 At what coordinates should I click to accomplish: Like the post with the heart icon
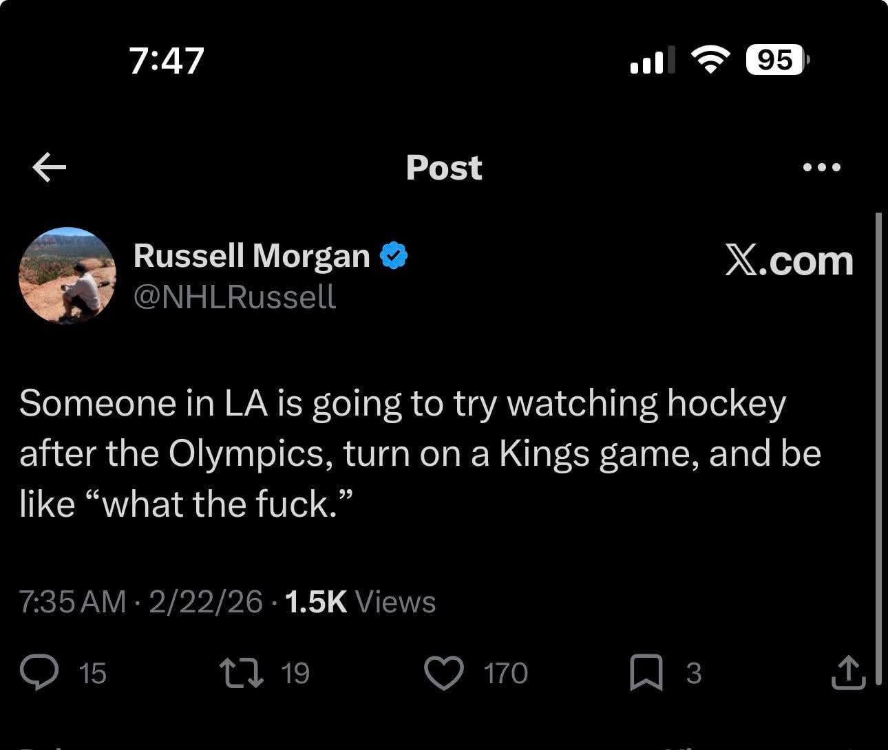(443, 672)
